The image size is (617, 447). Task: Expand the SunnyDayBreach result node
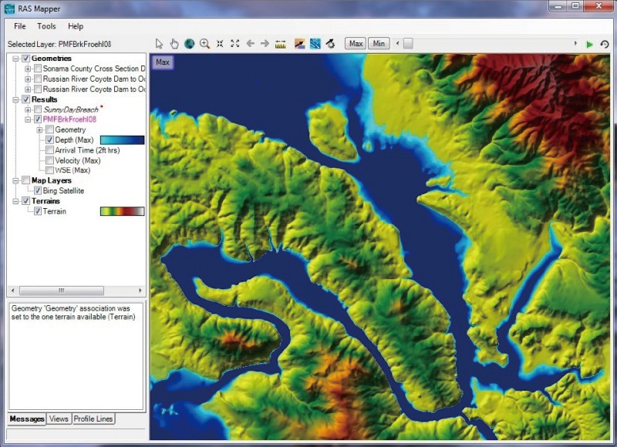pyautogui.click(x=28, y=109)
